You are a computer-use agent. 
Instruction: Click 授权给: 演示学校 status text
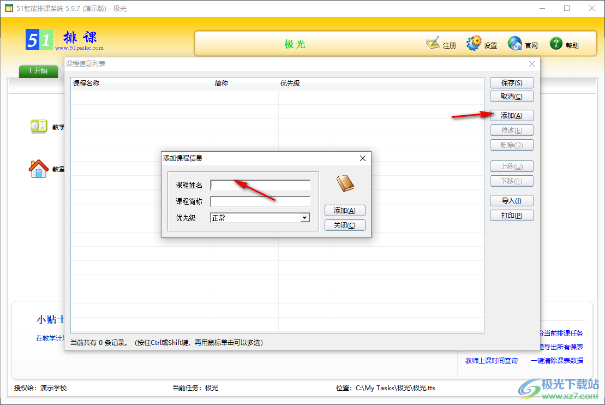pyautogui.click(x=40, y=388)
